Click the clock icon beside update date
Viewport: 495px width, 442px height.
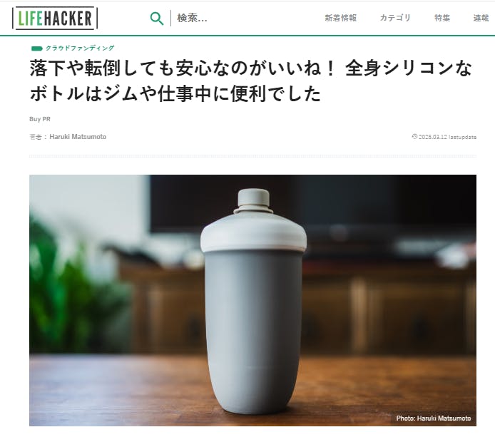pyautogui.click(x=414, y=136)
